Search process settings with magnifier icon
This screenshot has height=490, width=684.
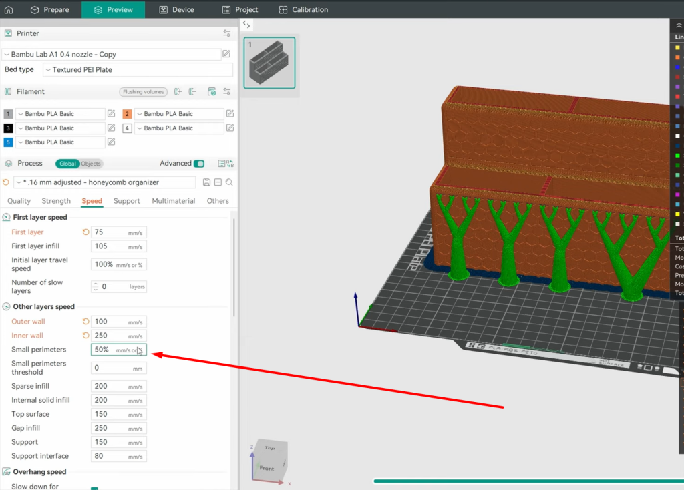229,182
